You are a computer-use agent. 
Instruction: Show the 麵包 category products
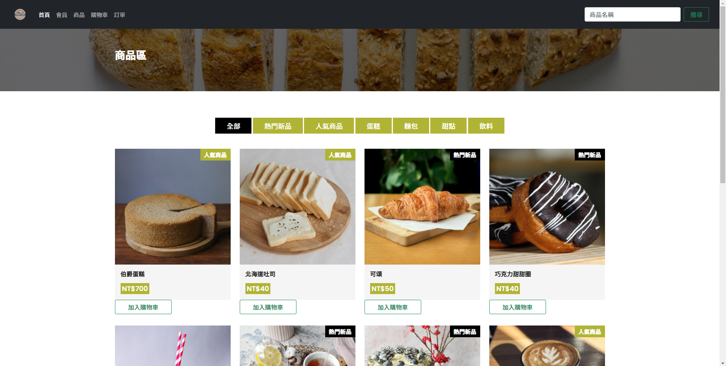[411, 126]
